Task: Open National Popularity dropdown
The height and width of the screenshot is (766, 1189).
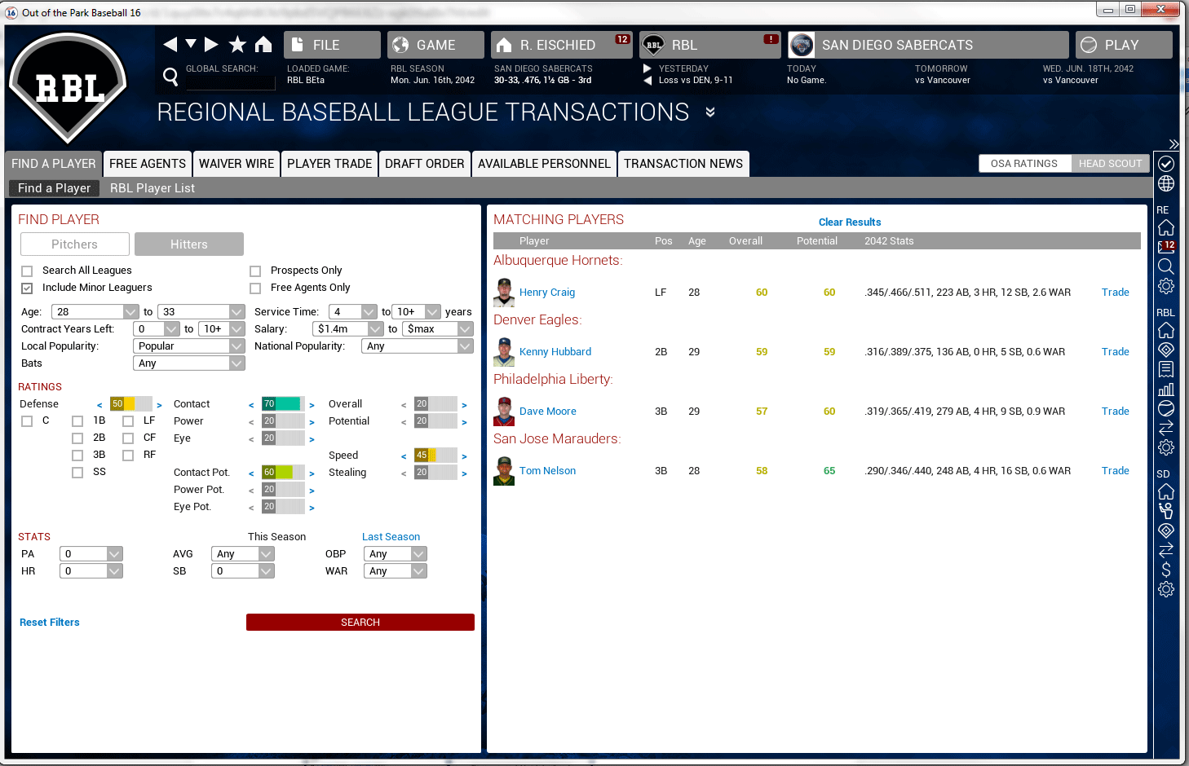Action: pyautogui.click(x=417, y=346)
